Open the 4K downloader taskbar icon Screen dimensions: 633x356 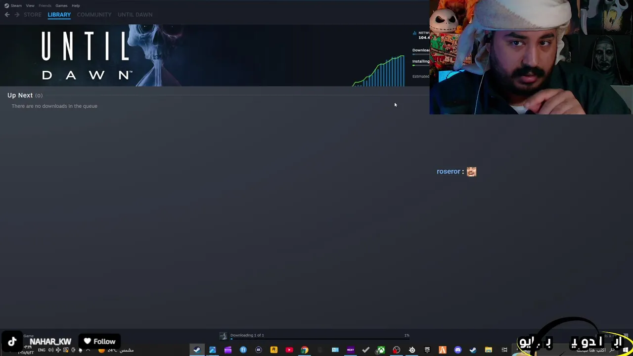[x=259, y=350]
